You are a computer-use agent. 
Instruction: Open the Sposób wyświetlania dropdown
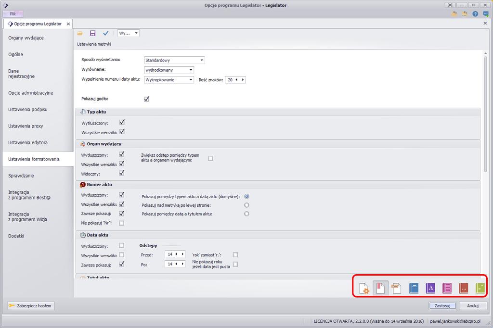pyautogui.click(x=174, y=60)
